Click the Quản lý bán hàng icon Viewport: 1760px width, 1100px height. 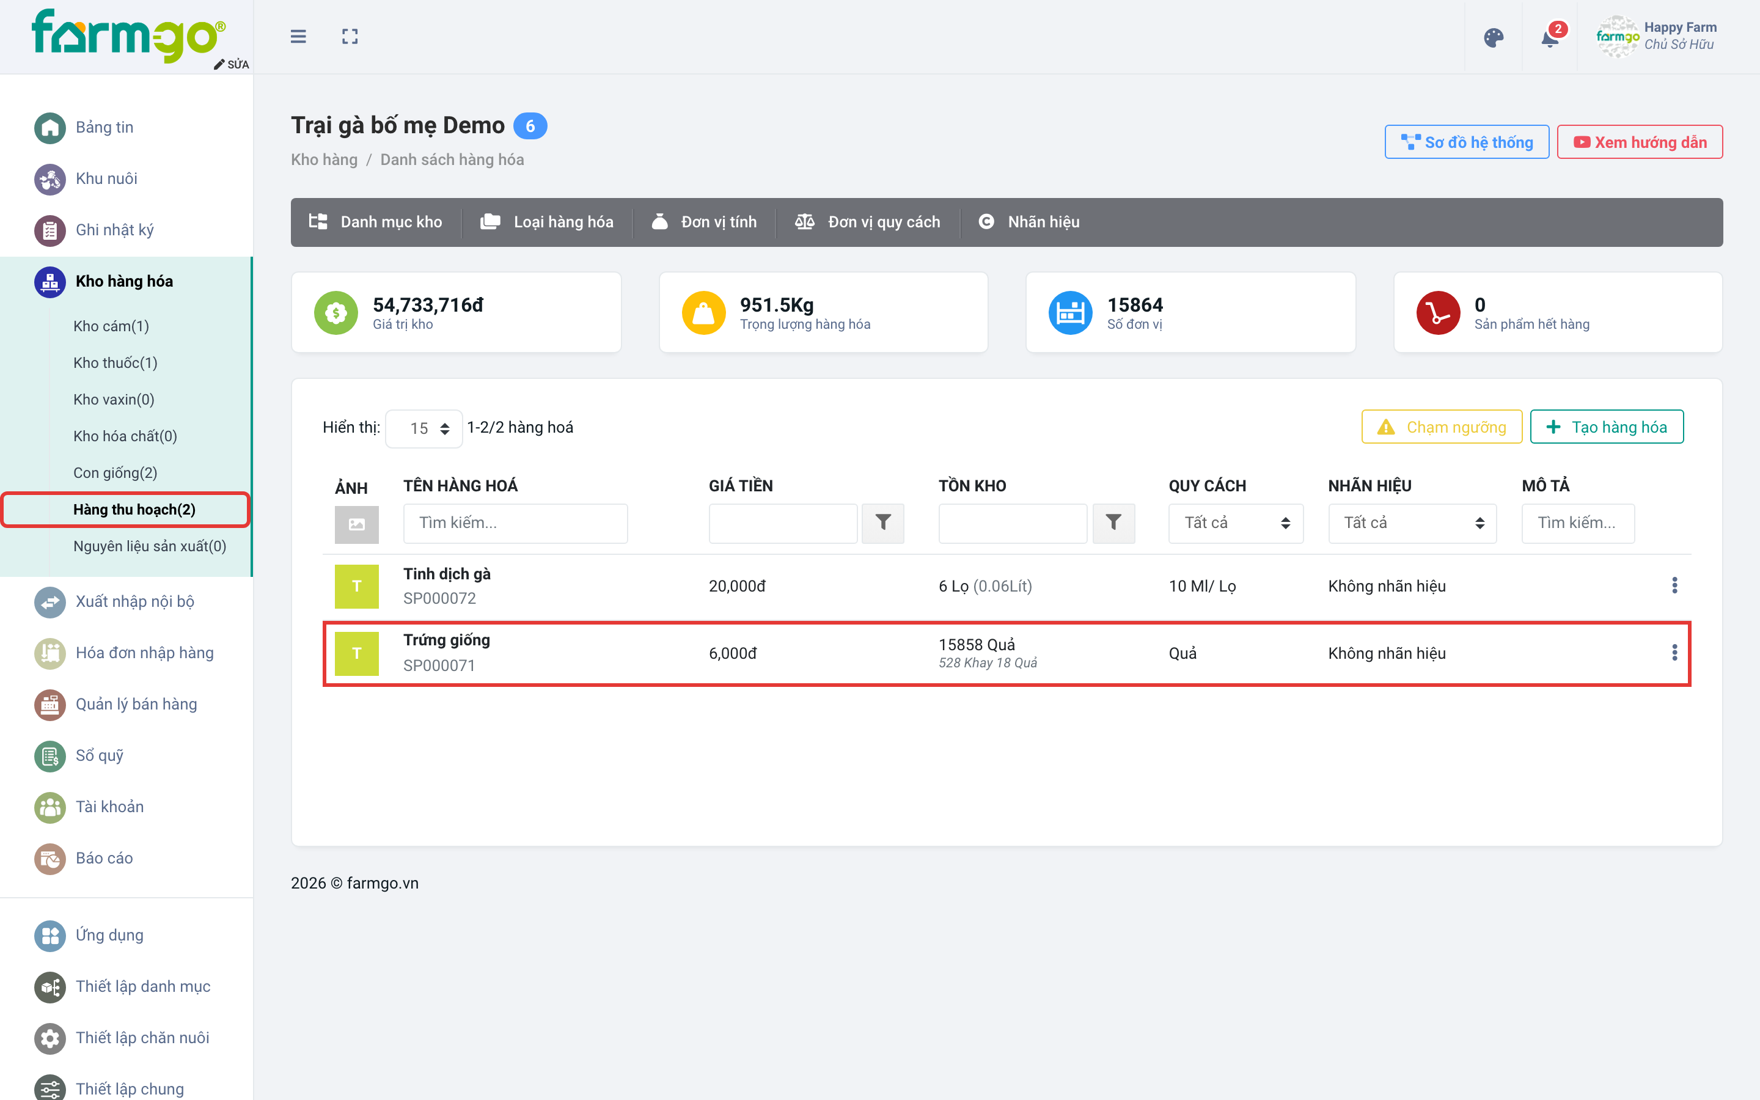[50, 704]
